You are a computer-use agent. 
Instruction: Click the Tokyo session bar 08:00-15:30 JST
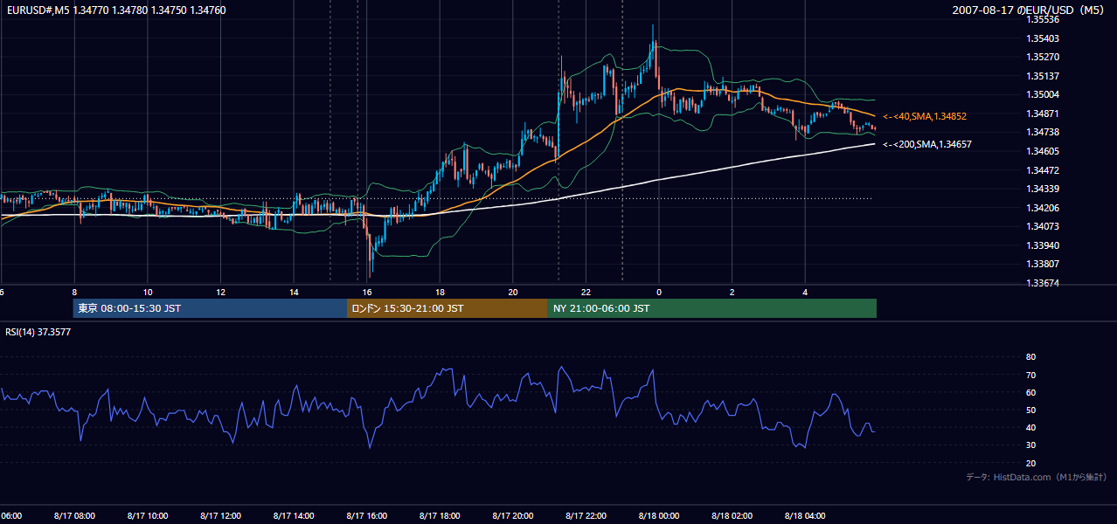(x=210, y=308)
